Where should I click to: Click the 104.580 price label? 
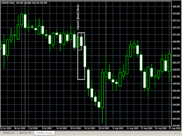(x=176, y=112)
